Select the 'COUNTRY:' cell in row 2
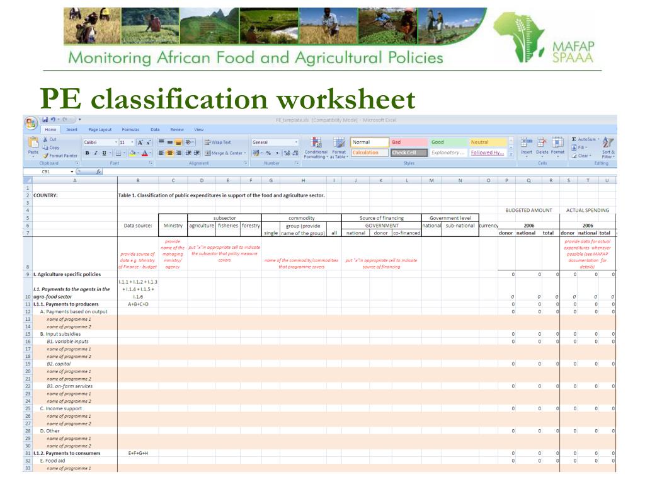This screenshot has height=484, width=645. point(75,195)
